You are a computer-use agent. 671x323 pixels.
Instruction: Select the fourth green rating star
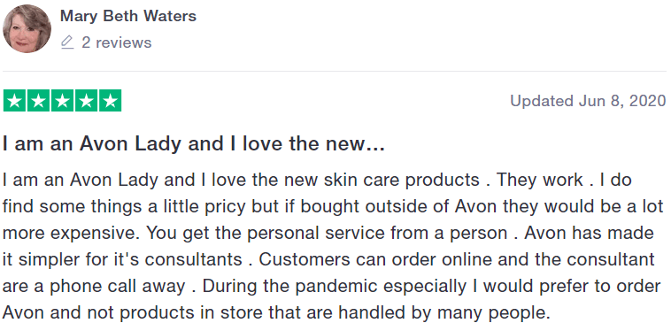[87, 101]
